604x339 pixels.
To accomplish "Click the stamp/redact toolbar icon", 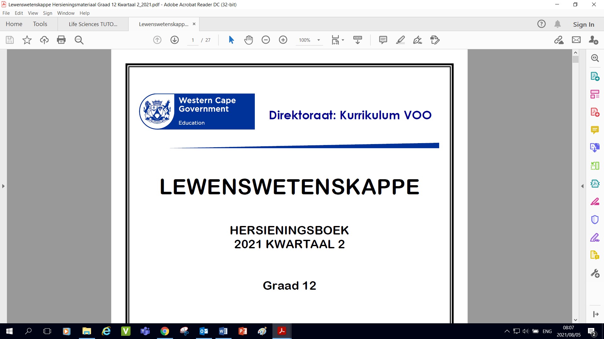I will (x=435, y=40).
